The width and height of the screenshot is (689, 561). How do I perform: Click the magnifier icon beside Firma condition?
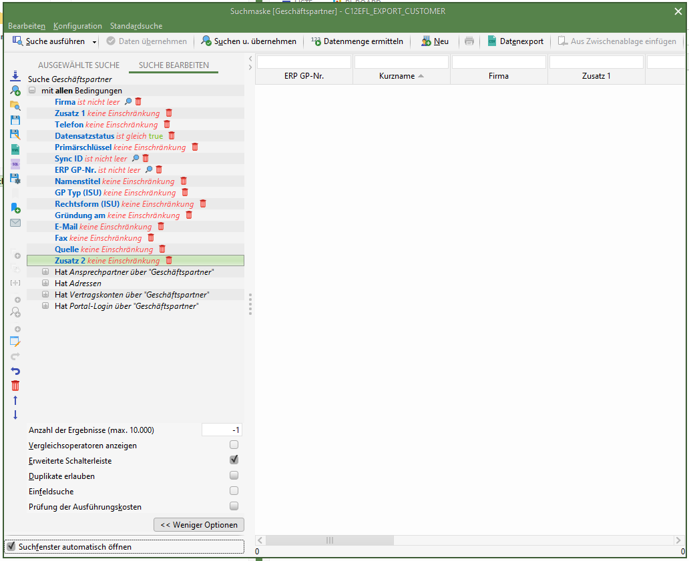pyautogui.click(x=128, y=101)
